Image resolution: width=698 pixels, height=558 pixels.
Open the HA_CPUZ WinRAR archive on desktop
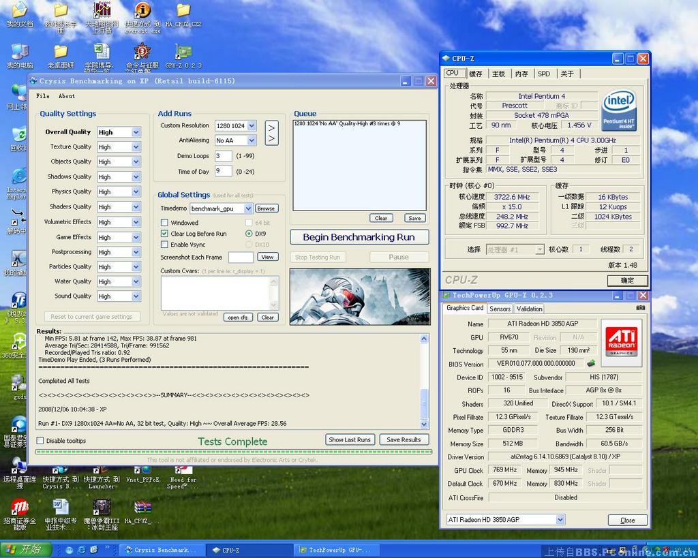tap(142, 508)
